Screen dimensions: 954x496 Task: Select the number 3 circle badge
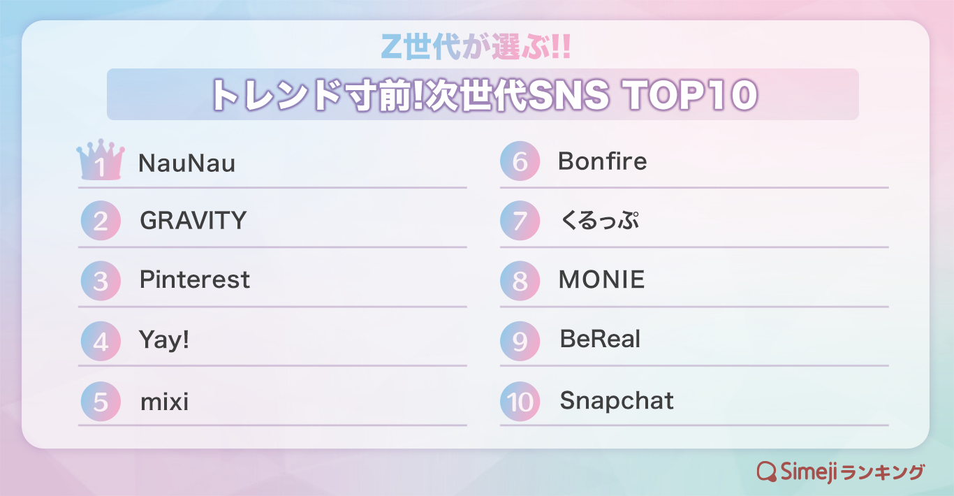pos(101,281)
